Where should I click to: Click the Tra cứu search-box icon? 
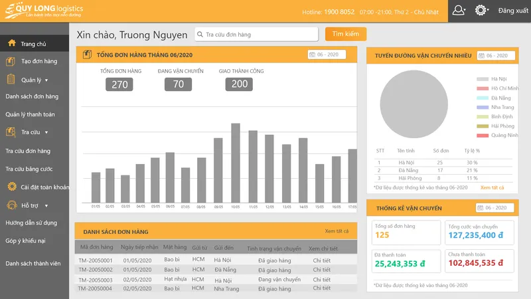(x=11, y=132)
